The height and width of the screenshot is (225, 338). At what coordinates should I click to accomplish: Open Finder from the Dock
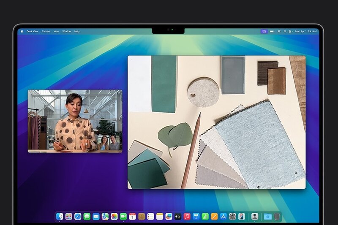pyautogui.click(x=60, y=217)
